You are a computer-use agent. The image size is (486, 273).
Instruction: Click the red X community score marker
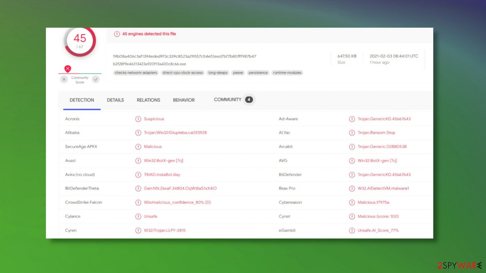pos(68,69)
